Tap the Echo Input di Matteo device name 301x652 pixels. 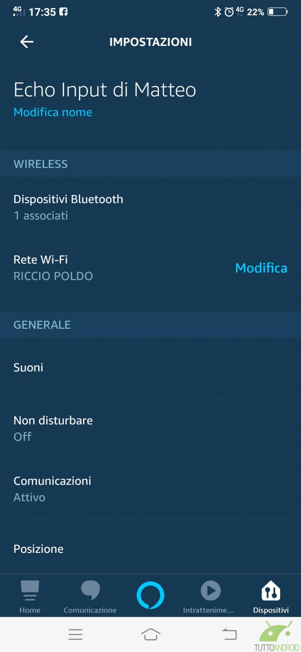point(105,90)
